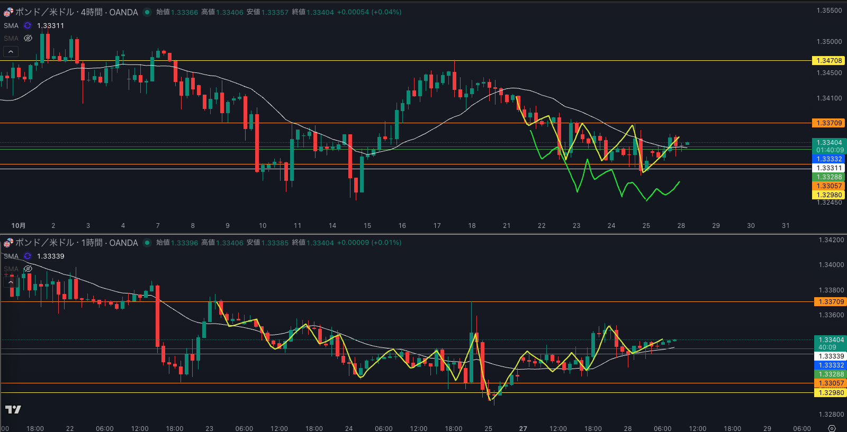Click the green 1.33404 current price label on lower chart

pos(828,340)
